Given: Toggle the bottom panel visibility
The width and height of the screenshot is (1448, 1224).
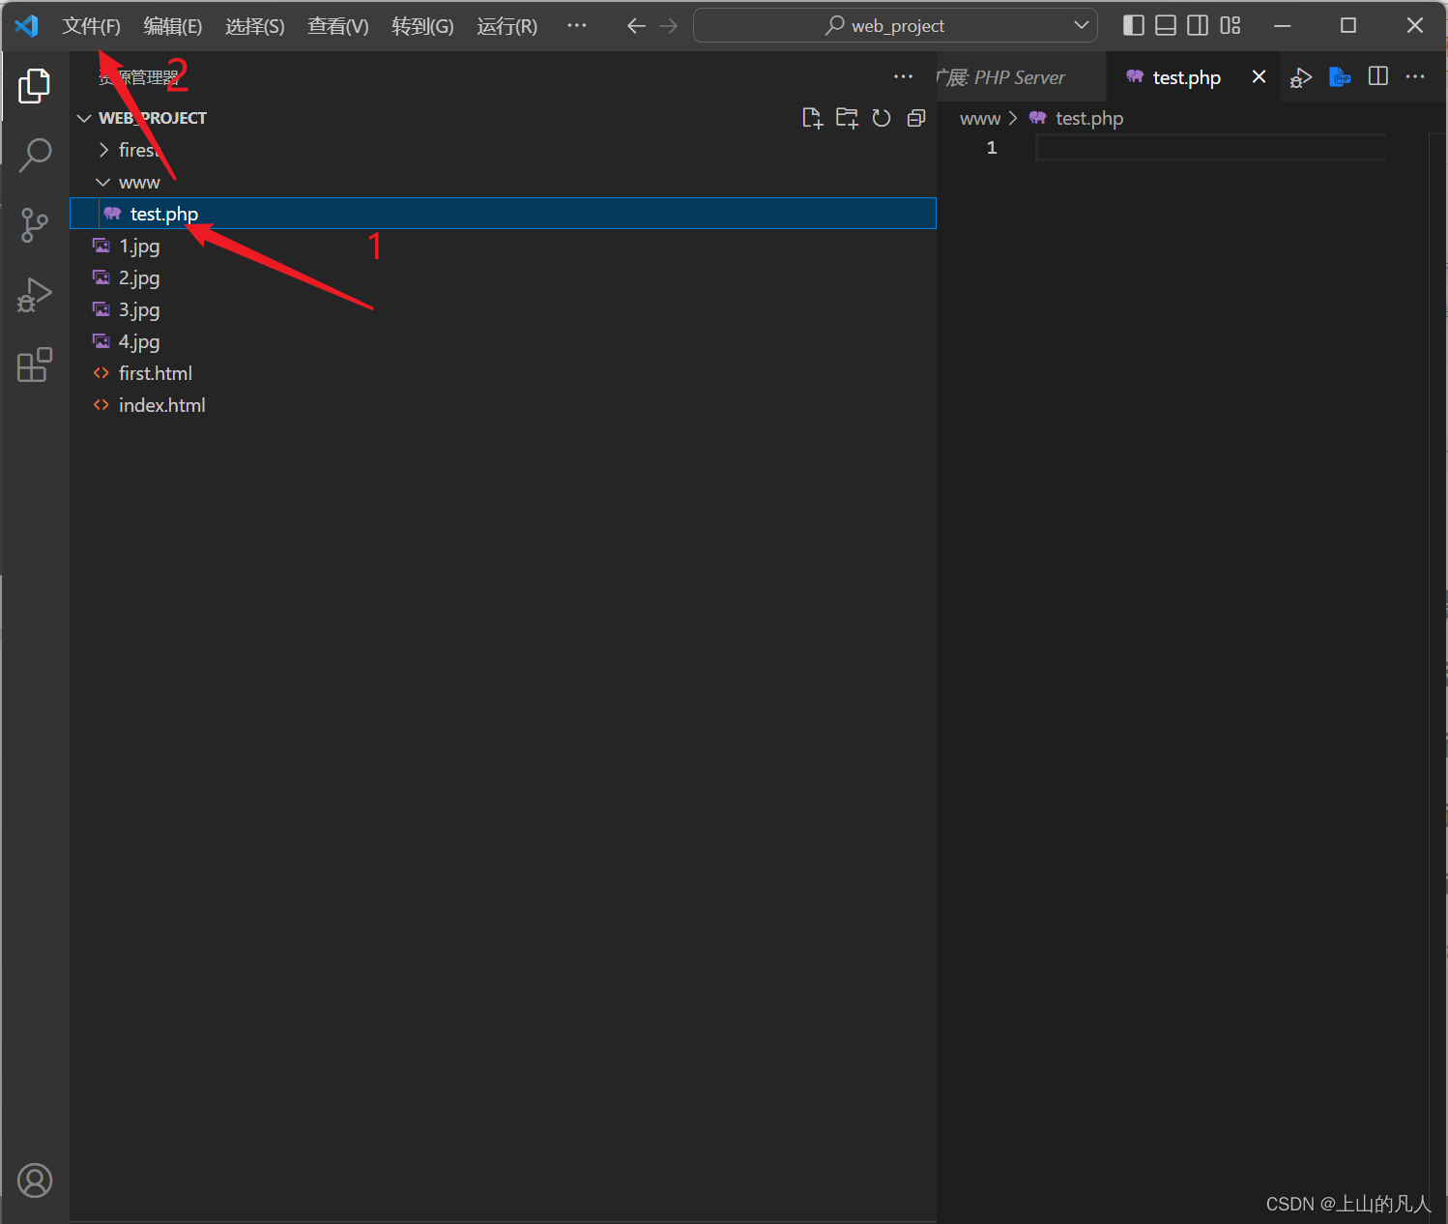Looking at the screenshot, I should coord(1166,26).
